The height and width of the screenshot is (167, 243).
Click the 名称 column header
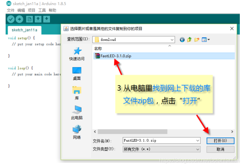[98, 49]
